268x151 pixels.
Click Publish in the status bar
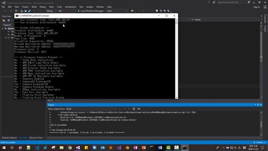[x=260, y=143]
